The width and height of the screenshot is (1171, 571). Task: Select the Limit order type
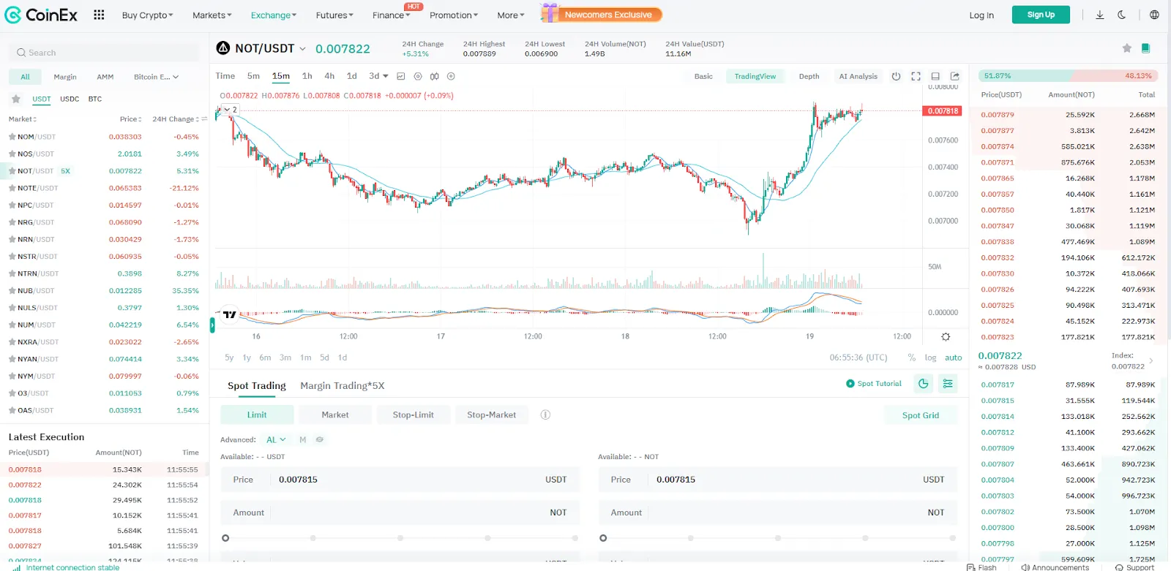(x=257, y=415)
